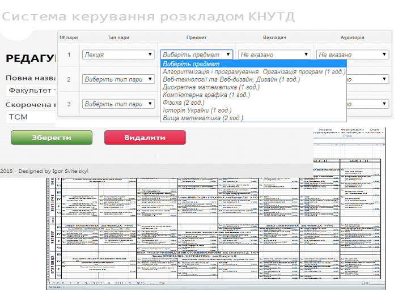Image resolution: width=394 pixels, height=290 pixels.
Task: Collapse the Виберіть предмет subject combo box
Action: [196, 55]
